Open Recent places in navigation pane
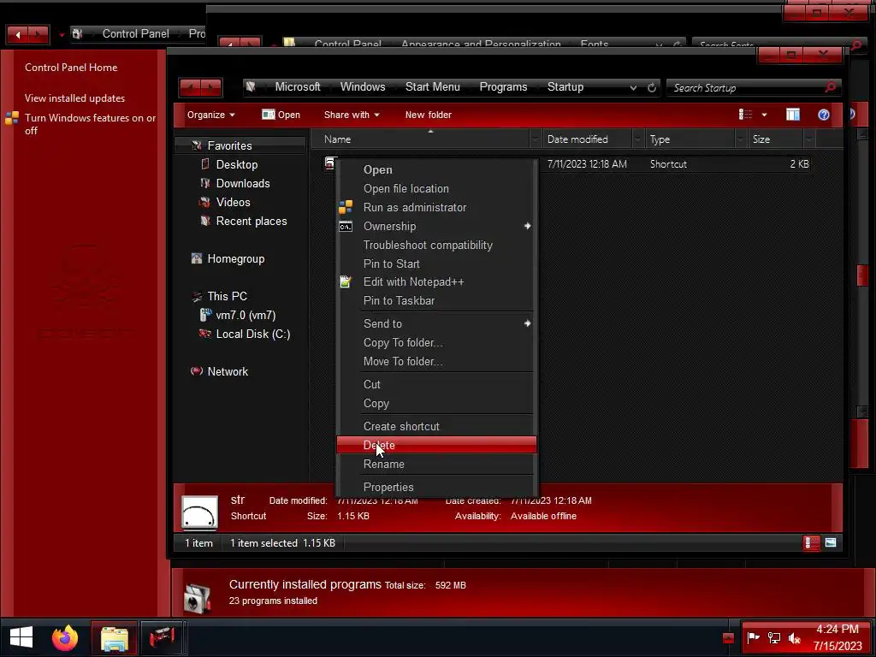This screenshot has height=657, width=876. [252, 222]
